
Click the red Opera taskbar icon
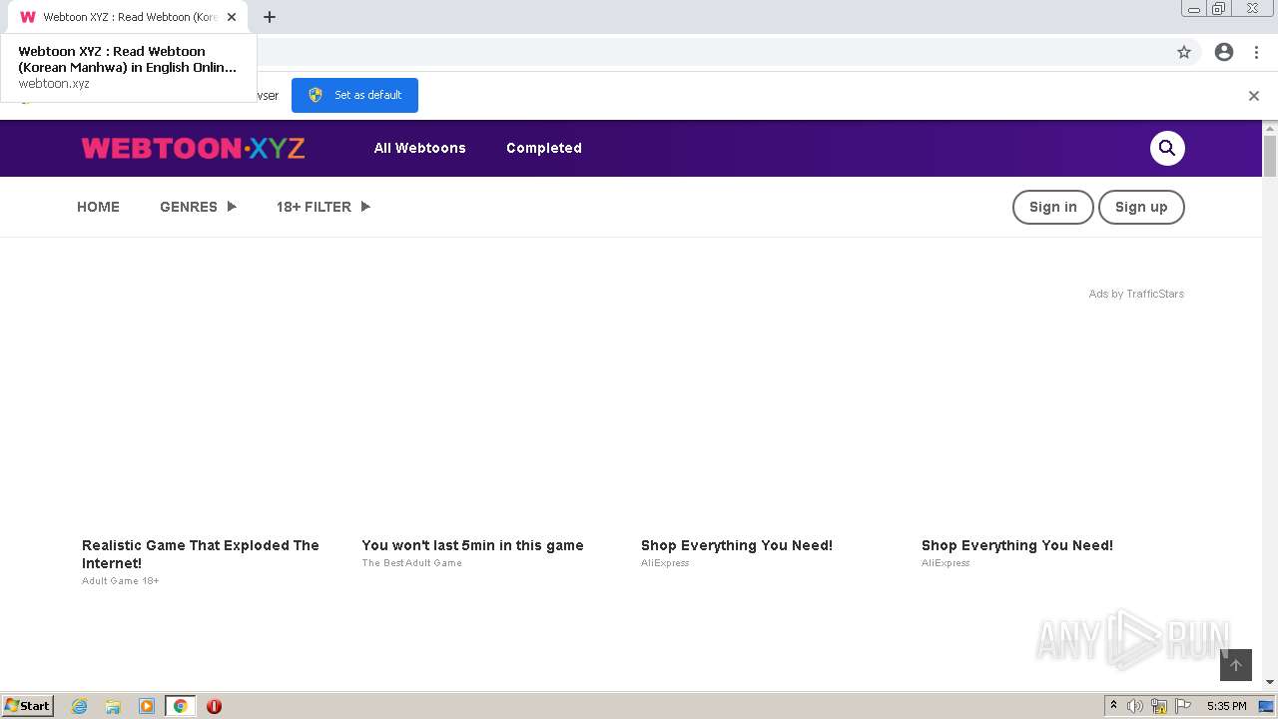tap(214, 706)
